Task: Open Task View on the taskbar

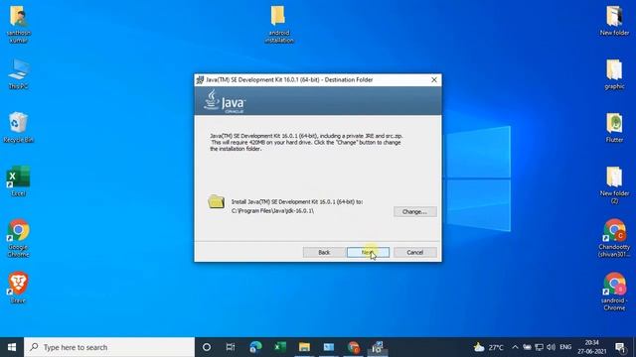Action: coord(231,347)
